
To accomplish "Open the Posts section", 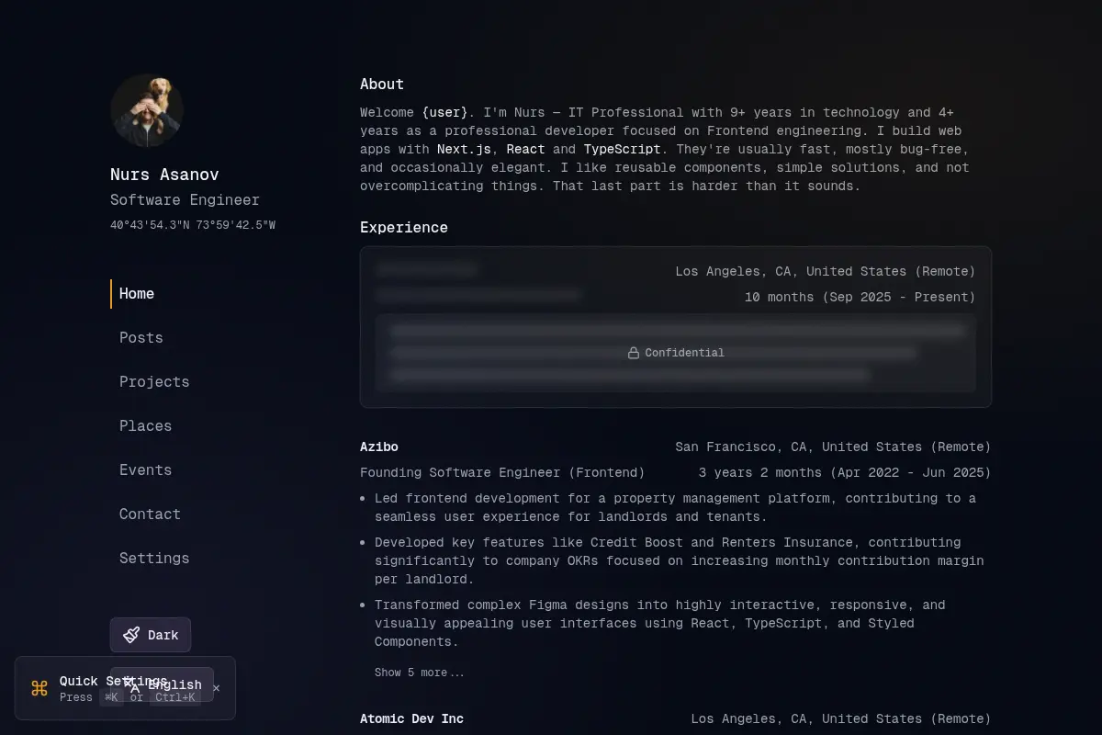I will [141, 338].
